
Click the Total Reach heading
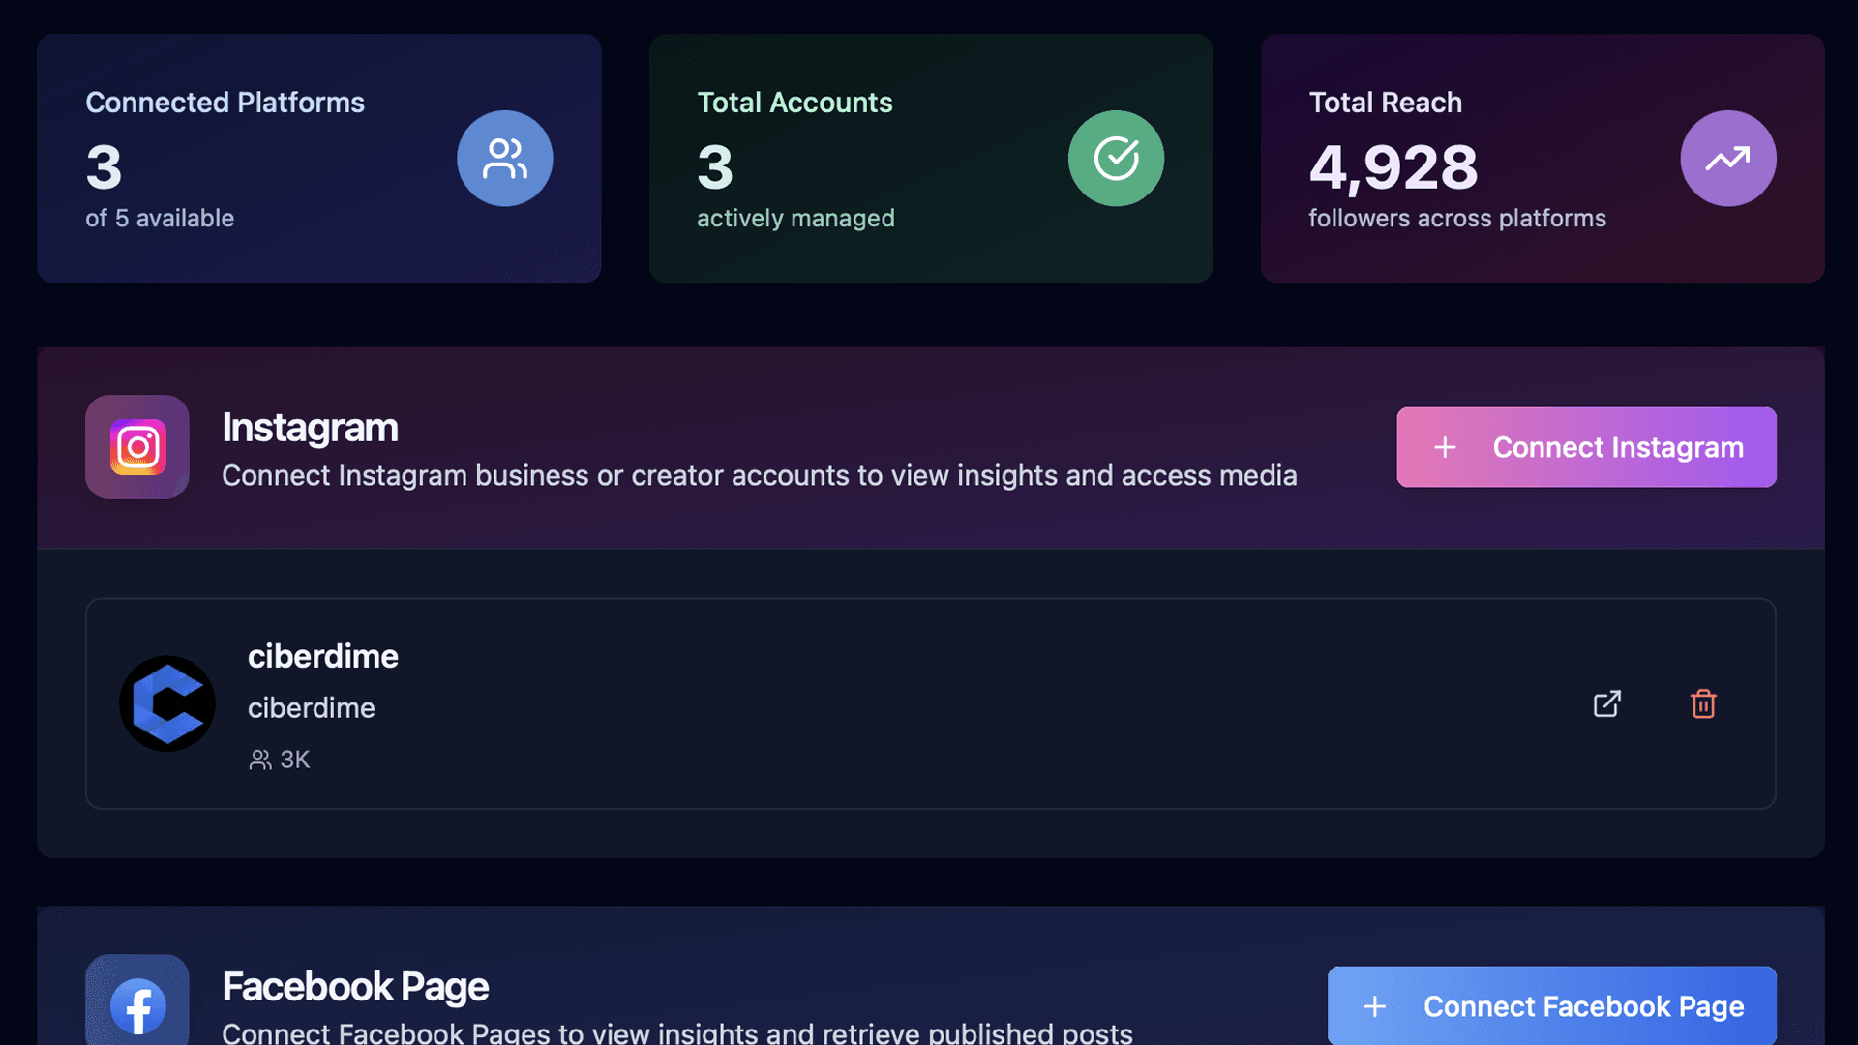tap(1385, 103)
